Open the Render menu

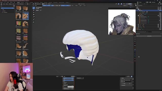coord(8,2)
